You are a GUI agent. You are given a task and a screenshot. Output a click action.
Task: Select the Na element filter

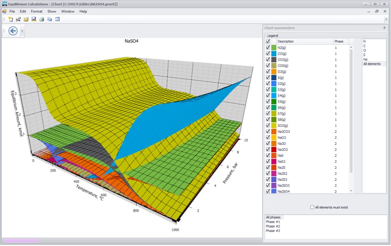[365, 59]
